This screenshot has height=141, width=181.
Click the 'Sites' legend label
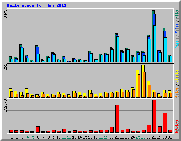(x=177, y=92)
